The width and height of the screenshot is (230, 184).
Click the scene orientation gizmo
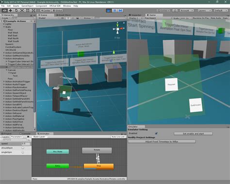point(118,29)
